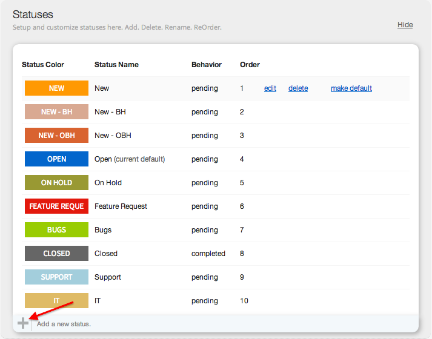Click the Behavior column header
Image resolution: width=432 pixels, height=339 pixels.
point(207,65)
